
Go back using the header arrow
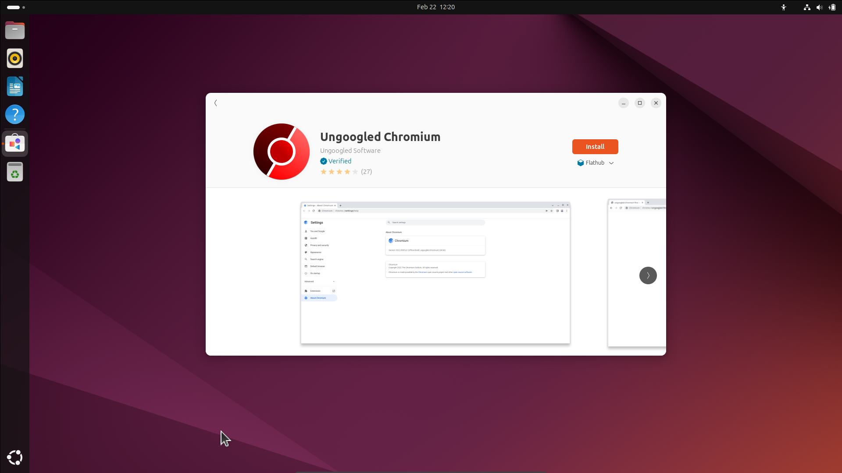click(215, 103)
